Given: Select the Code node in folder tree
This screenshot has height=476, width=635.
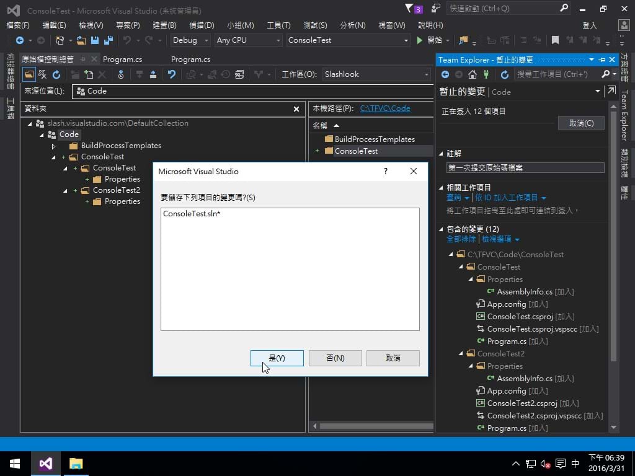Looking at the screenshot, I should [69, 134].
